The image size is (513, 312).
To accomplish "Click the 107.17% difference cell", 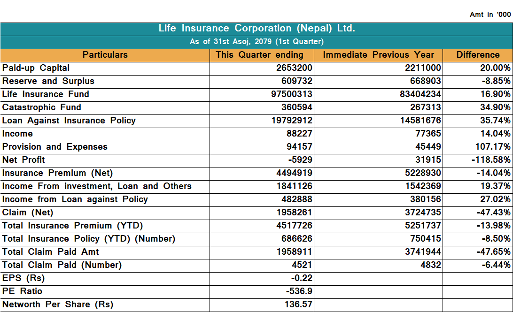I will [x=493, y=147].
